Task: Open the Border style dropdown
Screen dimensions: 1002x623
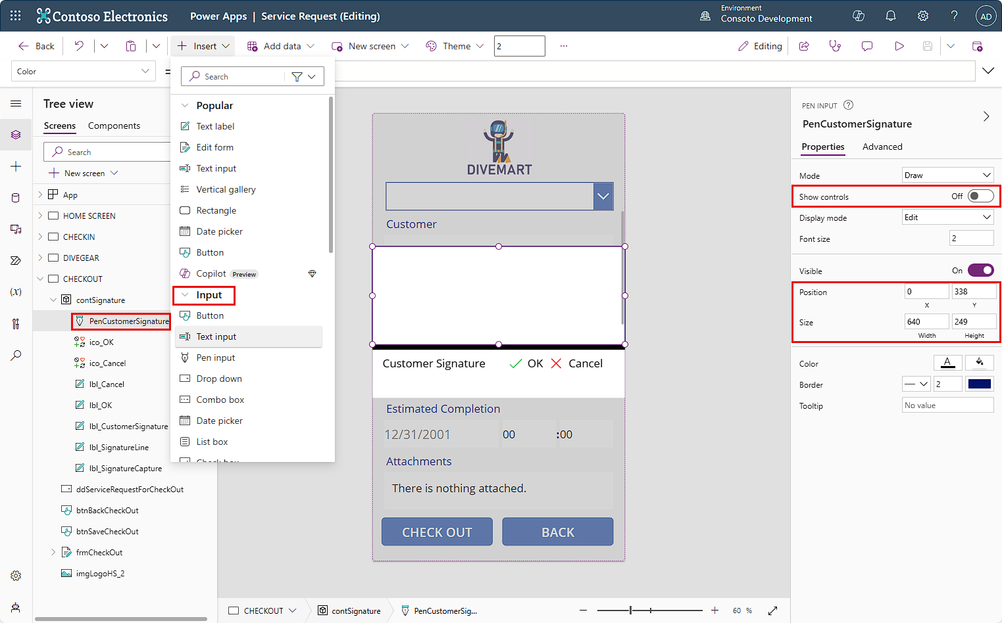Action: 916,384
